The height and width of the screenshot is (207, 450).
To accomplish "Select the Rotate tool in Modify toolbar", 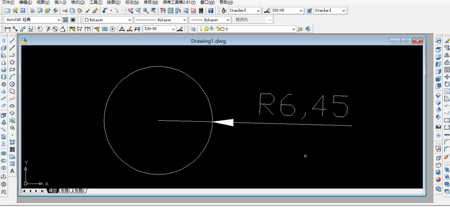I will point(447,84).
